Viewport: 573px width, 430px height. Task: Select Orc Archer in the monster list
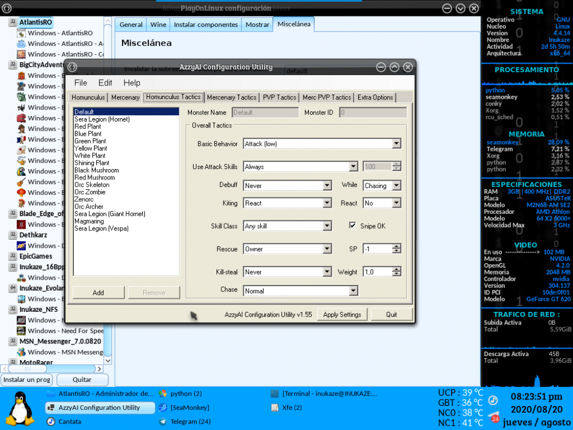click(x=89, y=206)
